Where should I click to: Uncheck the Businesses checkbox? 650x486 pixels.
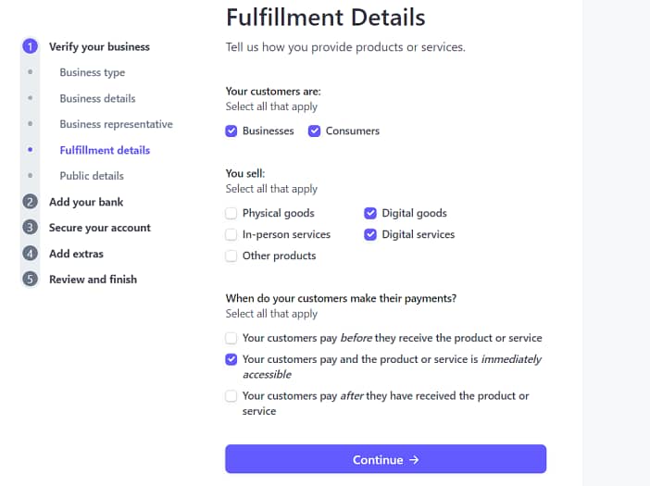click(231, 131)
